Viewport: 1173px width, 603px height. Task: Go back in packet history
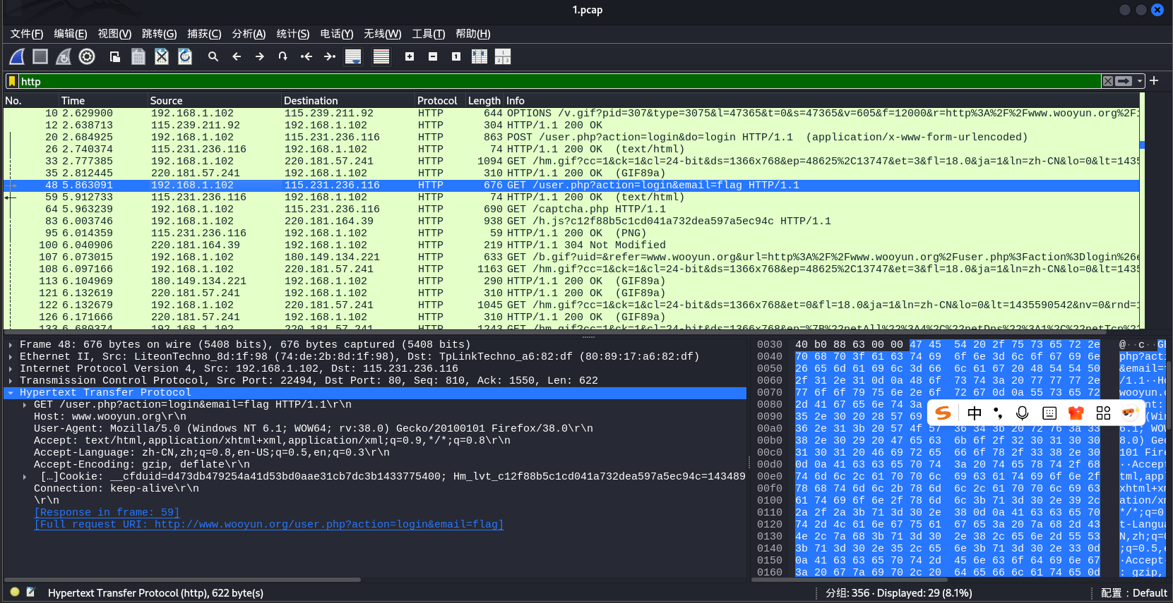point(237,56)
